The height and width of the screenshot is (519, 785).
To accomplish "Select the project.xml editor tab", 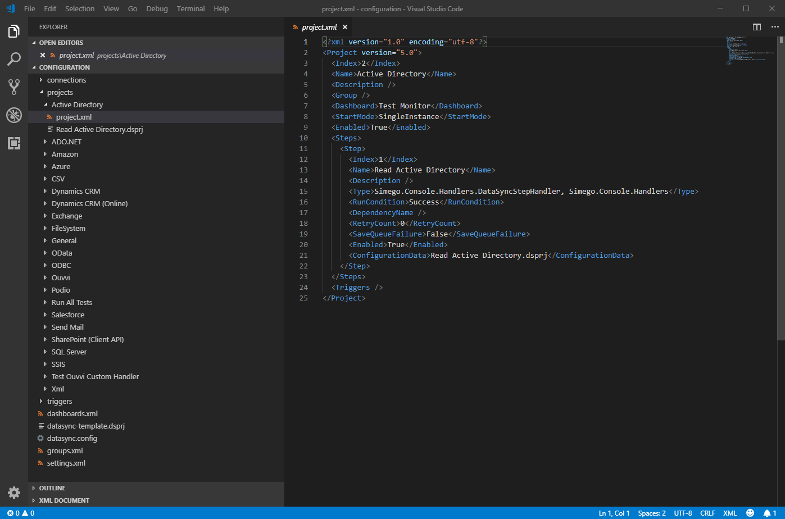I will 319,27.
